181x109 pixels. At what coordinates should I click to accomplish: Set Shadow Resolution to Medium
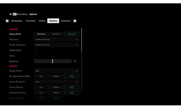56,93
